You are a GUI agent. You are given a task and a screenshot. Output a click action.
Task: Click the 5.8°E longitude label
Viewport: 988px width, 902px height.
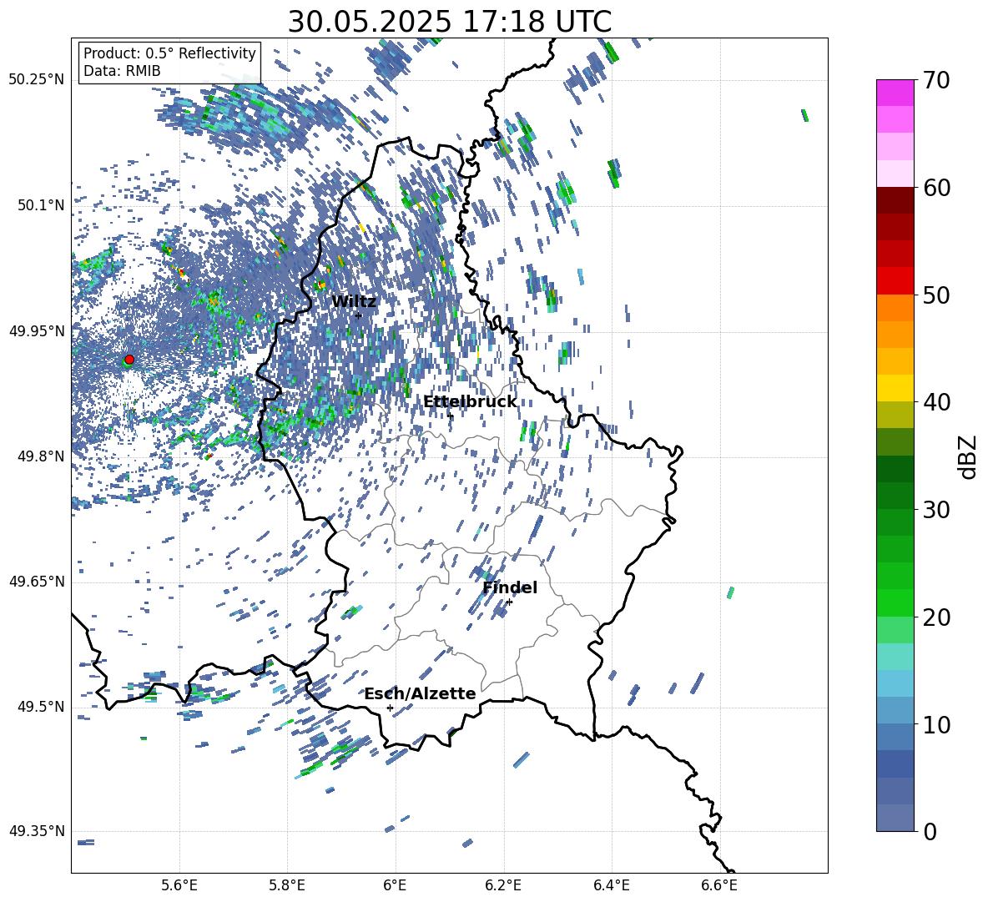(x=287, y=885)
